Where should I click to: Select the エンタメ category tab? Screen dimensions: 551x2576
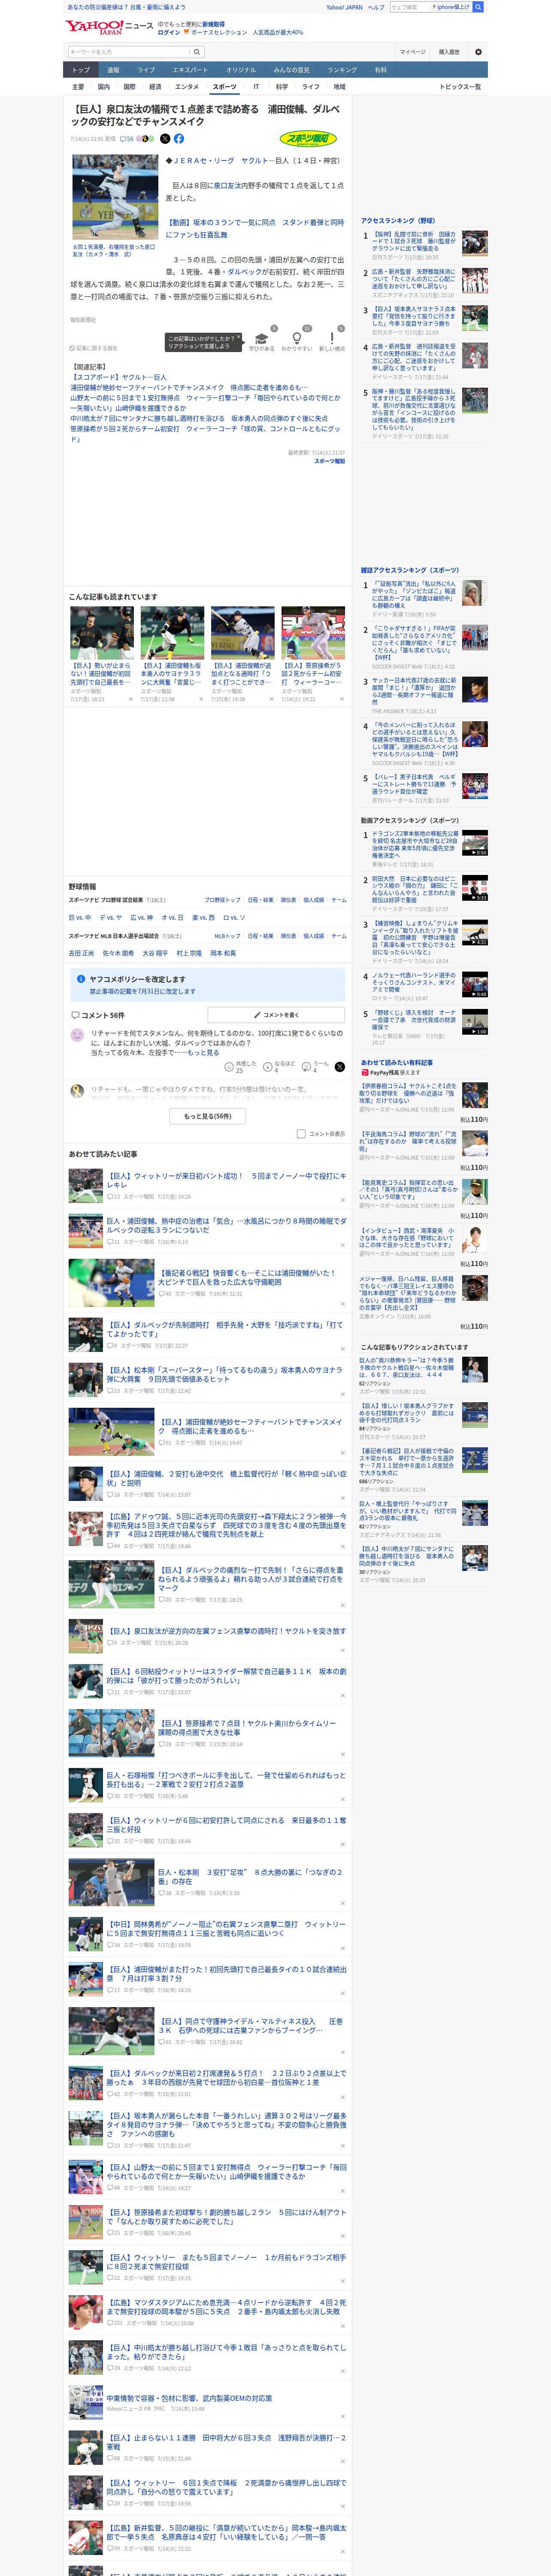[x=187, y=87]
